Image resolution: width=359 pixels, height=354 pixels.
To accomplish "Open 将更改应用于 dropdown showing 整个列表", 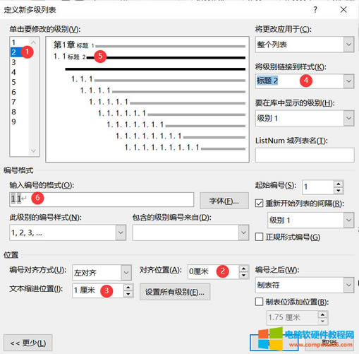I will (x=305, y=45).
